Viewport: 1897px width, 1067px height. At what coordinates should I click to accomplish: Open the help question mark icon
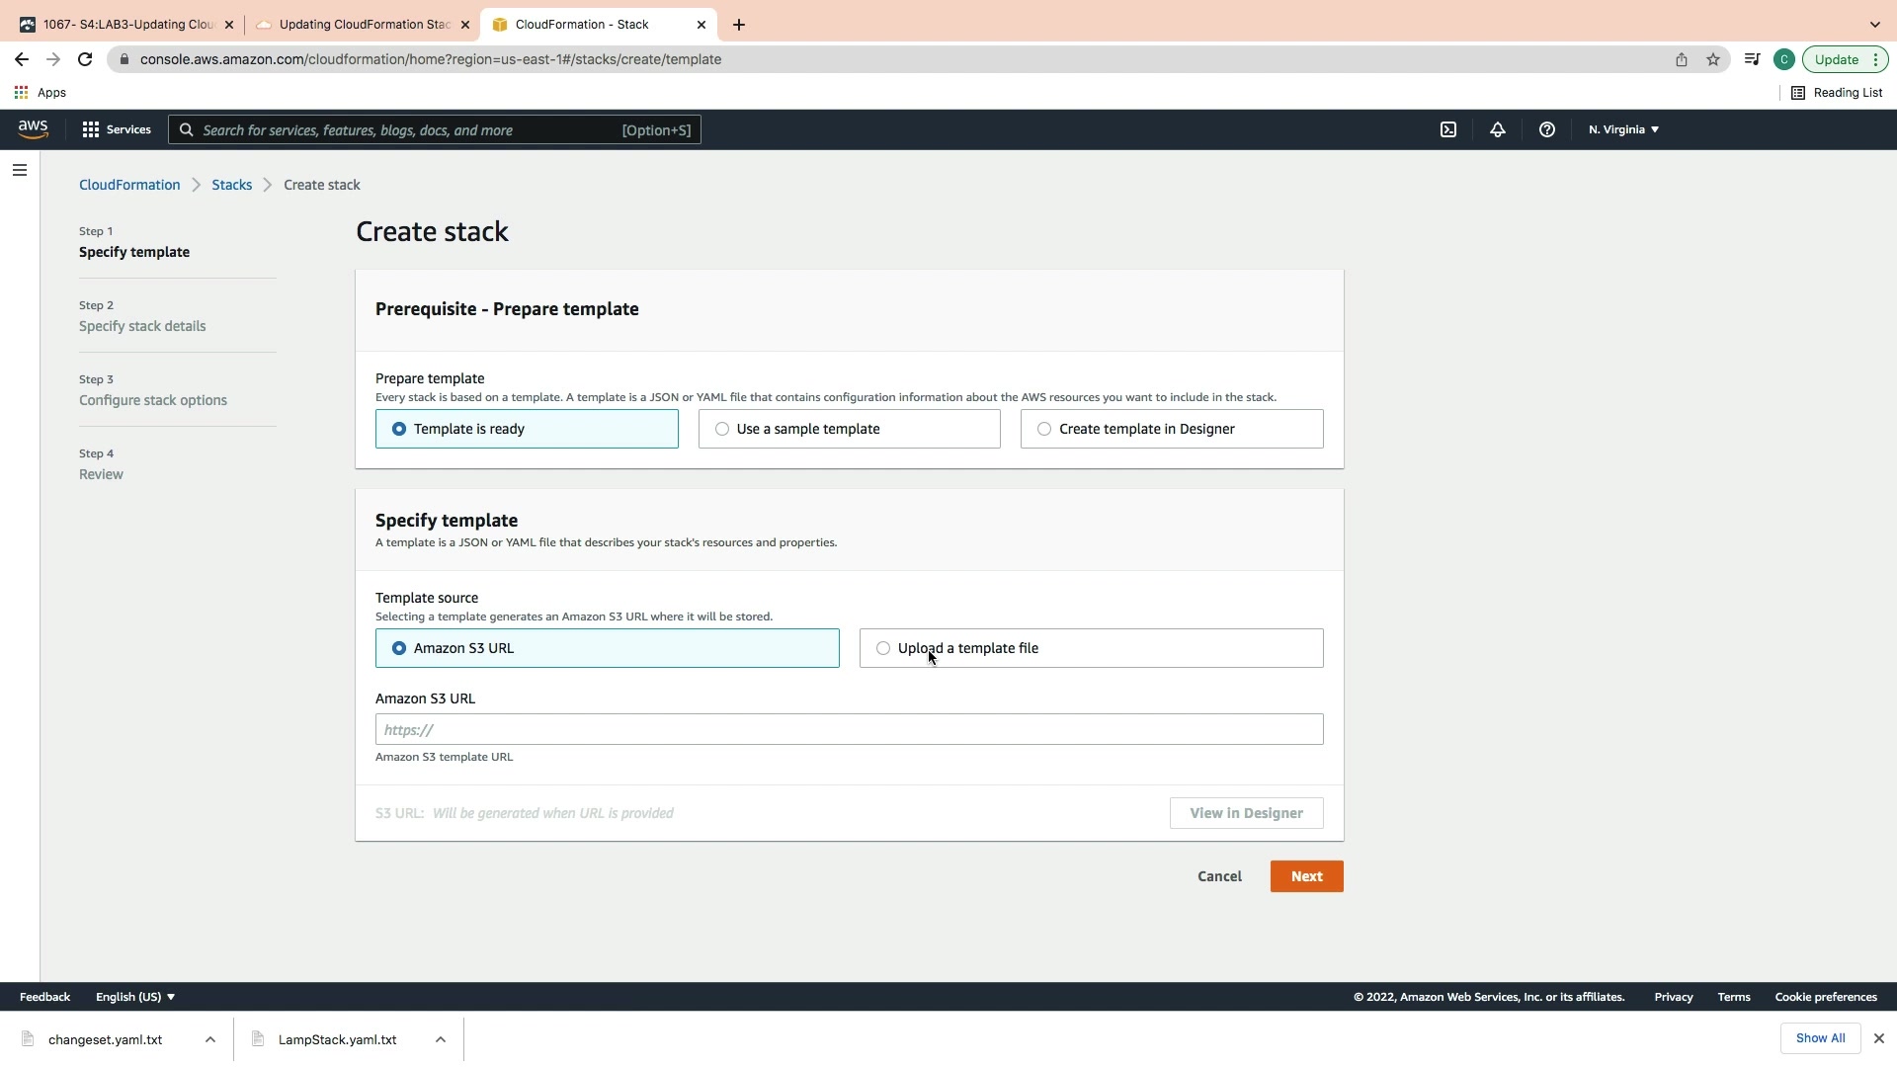point(1547,129)
